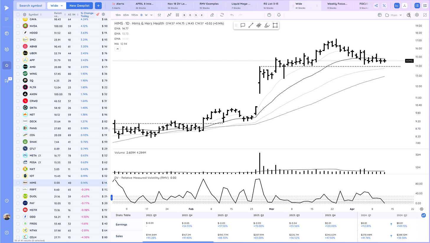
Task: Click the red paintbrush column highlight icon
Action: tap(98, 14)
